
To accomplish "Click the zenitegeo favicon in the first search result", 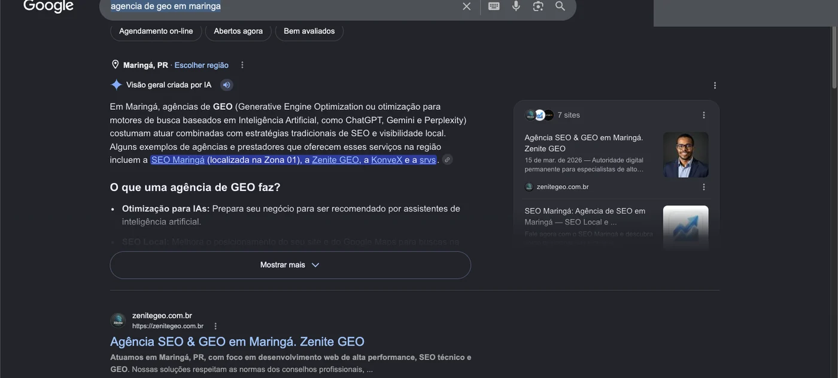I will (x=118, y=321).
